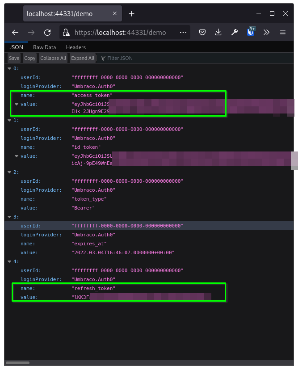Open the Downloads panel
298x370 pixels.
coord(218,32)
